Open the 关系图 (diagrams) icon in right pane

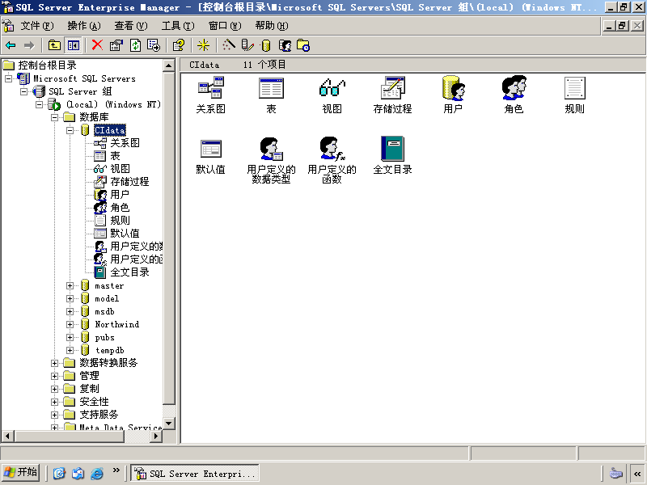tap(211, 87)
